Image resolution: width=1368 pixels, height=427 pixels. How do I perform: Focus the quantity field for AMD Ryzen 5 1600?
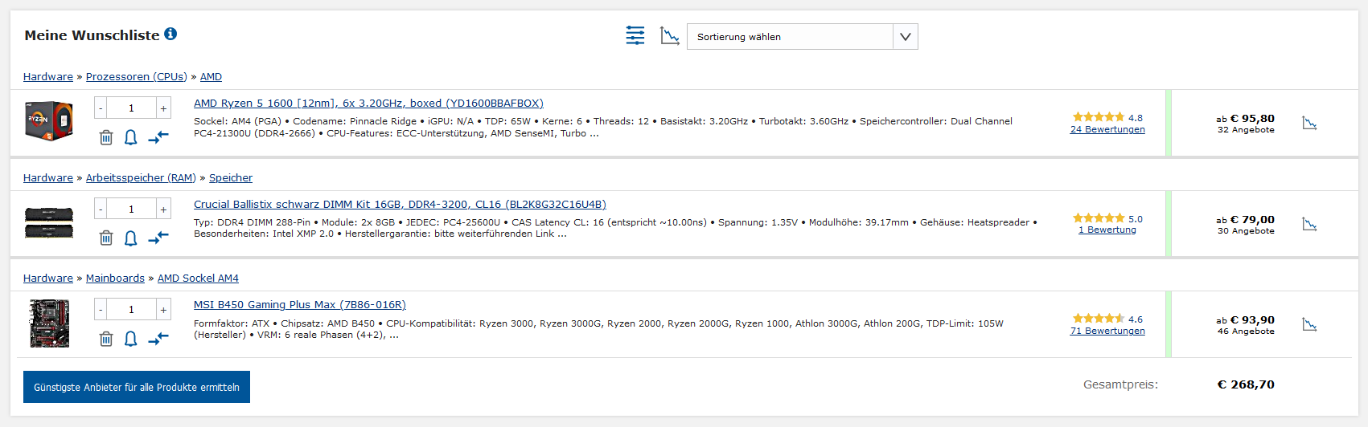pyautogui.click(x=132, y=108)
